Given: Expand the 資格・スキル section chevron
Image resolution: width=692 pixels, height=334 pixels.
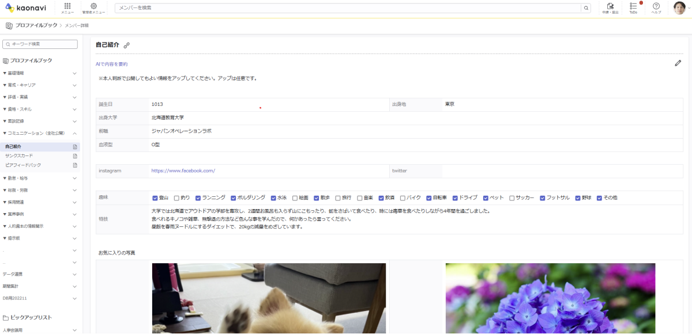Looking at the screenshot, I should (74, 109).
